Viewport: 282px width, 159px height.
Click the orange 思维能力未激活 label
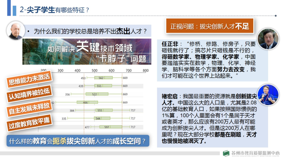[x=29, y=79]
